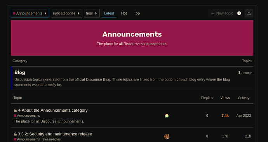Click 'The place for all Discourse announcements.' topic excerpt

click(x=49, y=121)
